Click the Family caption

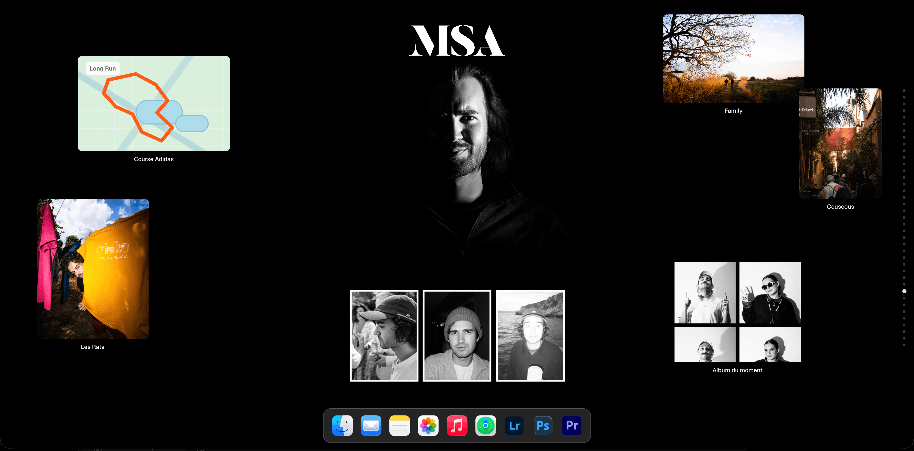733,111
